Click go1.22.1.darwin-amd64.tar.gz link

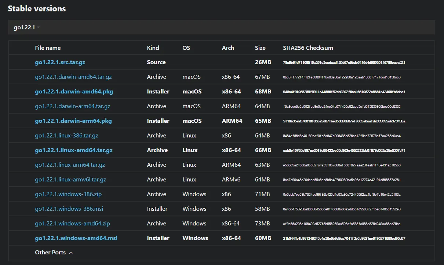tap(73, 77)
